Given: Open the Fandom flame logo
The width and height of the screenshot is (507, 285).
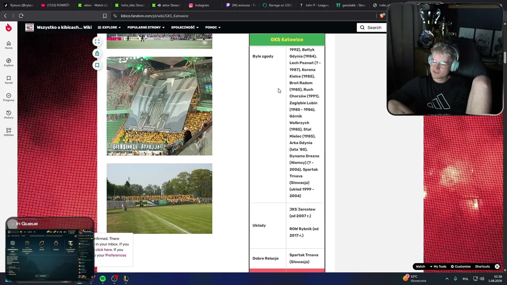Looking at the screenshot, I should coord(9,27).
